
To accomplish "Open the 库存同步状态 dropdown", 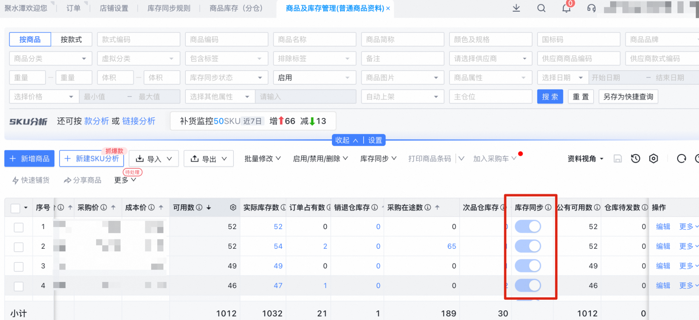I will (227, 78).
